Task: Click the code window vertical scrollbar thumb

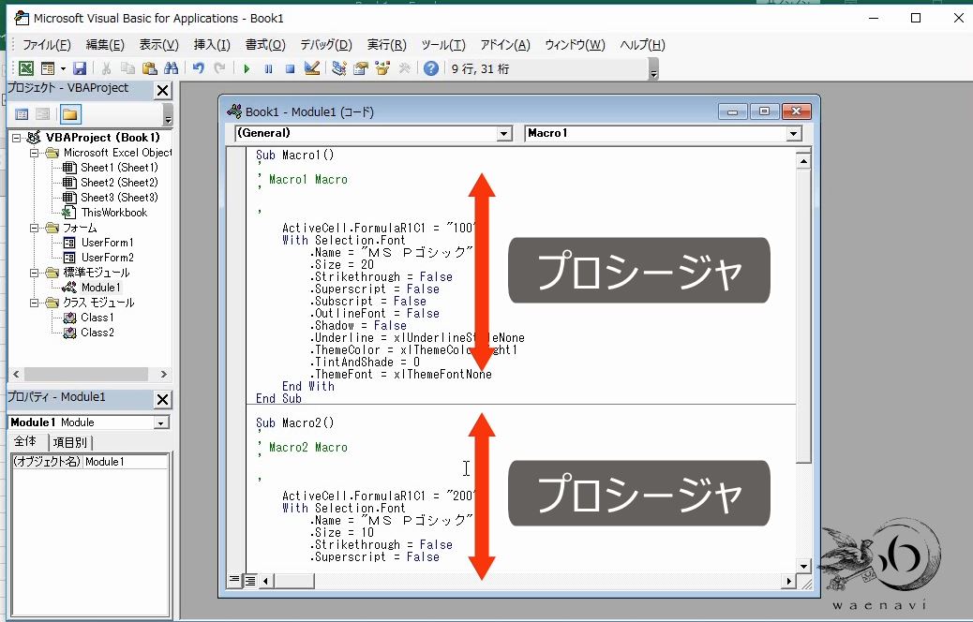Action: coord(803,317)
